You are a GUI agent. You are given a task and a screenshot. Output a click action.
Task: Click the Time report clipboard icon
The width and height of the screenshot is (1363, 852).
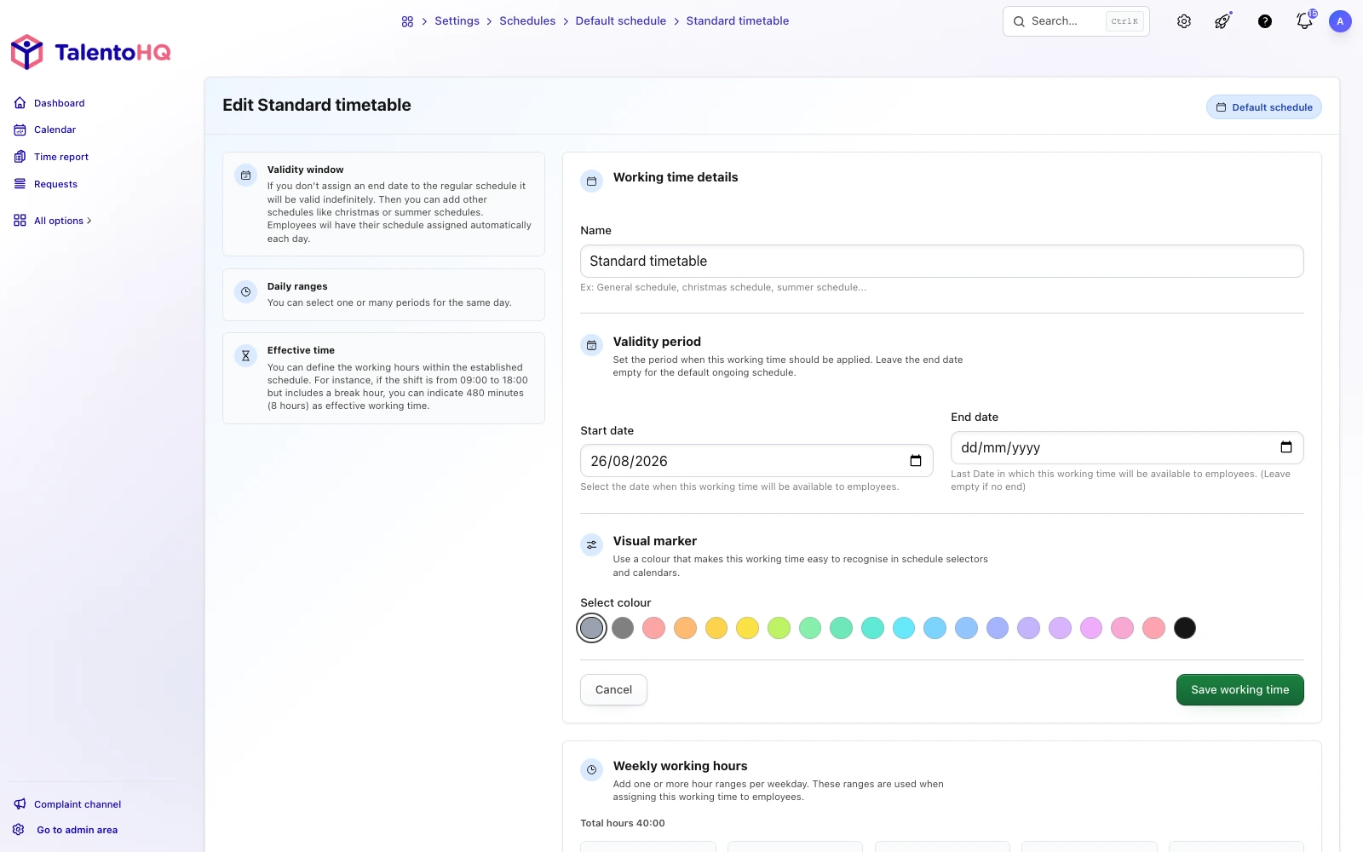(20, 157)
